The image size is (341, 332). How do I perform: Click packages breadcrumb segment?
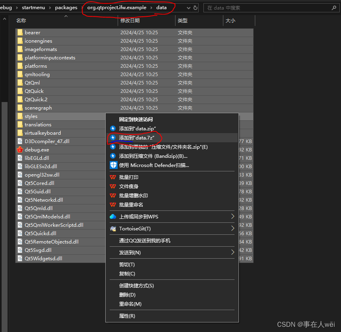click(66, 8)
